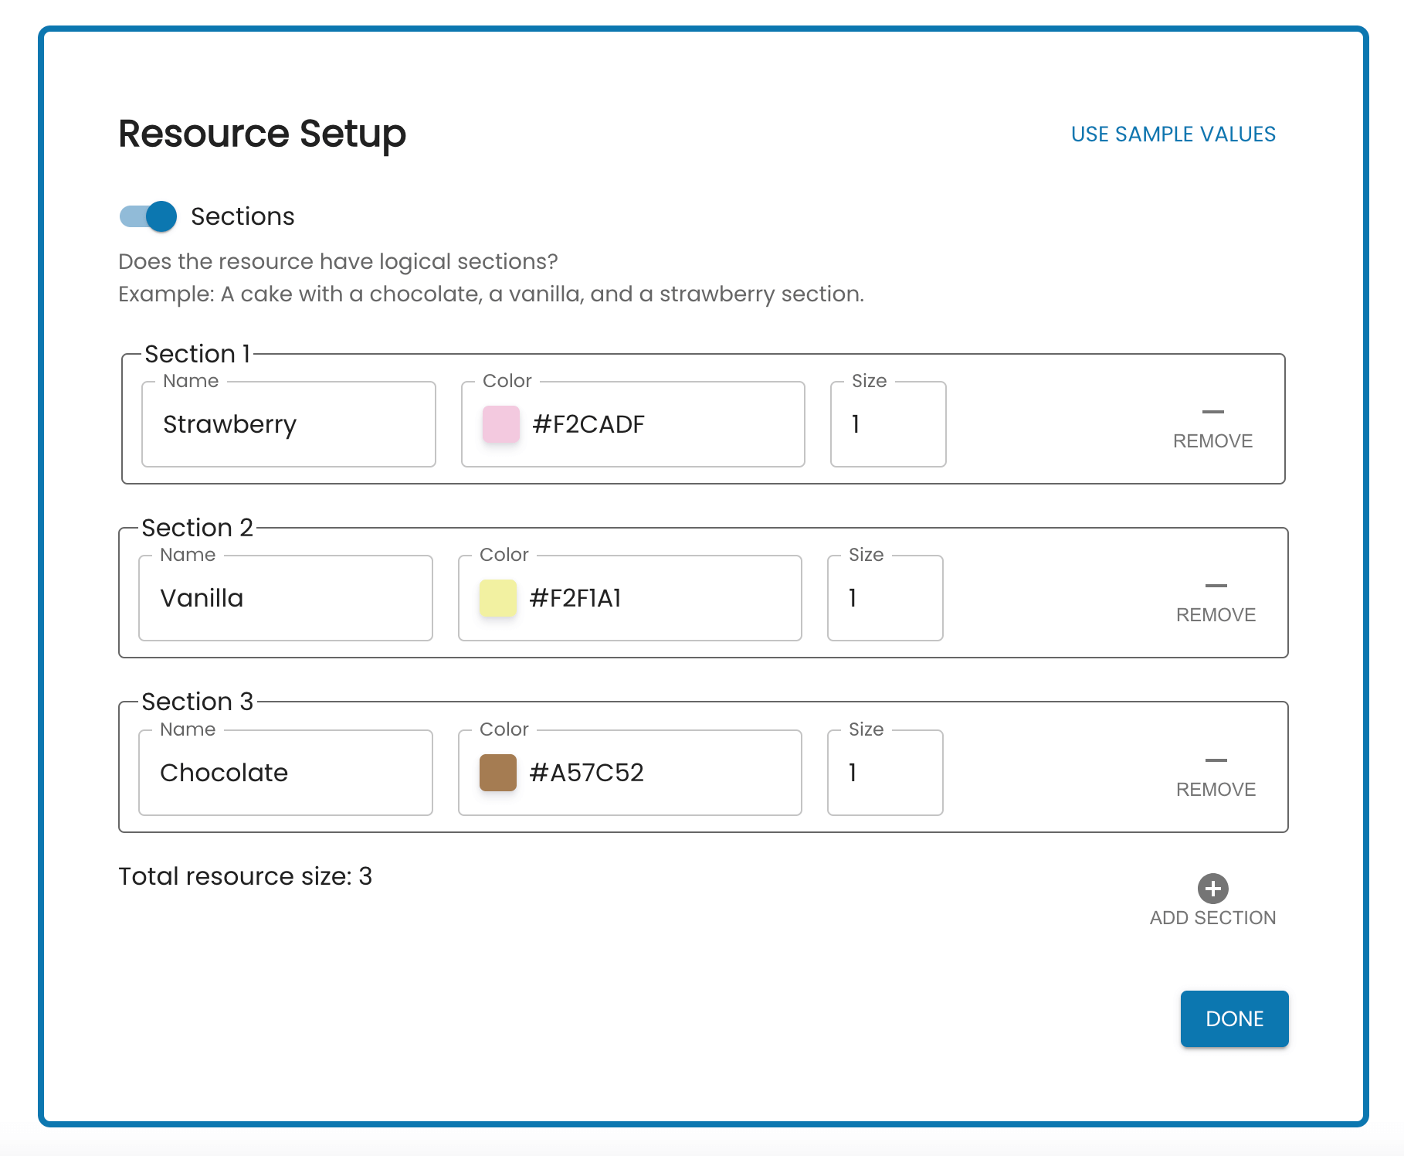The width and height of the screenshot is (1404, 1156).
Task: Click the Done button
Action: 1234,1018
